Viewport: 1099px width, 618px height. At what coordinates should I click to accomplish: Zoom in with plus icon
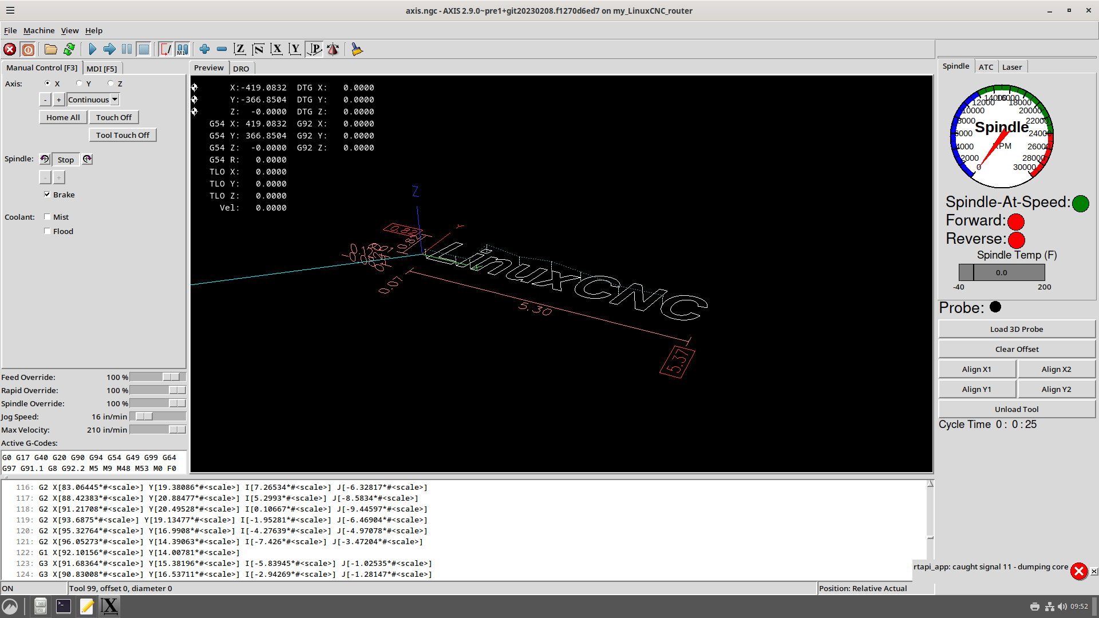(x=204, y=49)
